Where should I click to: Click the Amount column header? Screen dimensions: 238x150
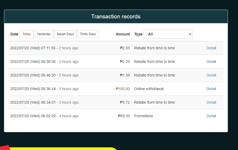coord(123,34)
